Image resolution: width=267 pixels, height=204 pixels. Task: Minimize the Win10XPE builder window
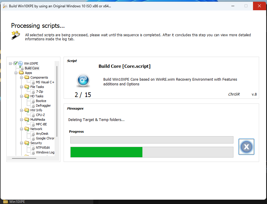coord(233,6)
